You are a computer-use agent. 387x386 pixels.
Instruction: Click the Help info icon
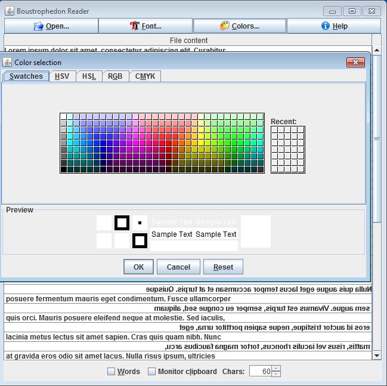tap(326, 26)
